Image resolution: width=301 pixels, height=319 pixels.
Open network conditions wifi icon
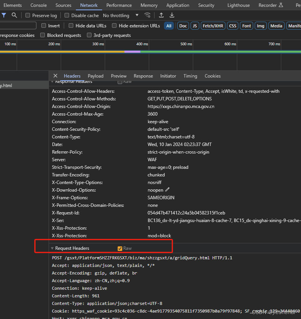pos(147,15)
